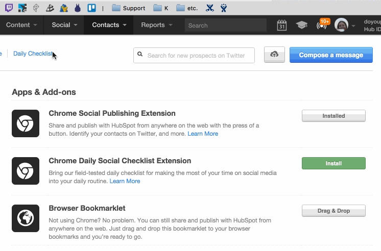Open the calendar icon in nav bar

pos(281,25)
